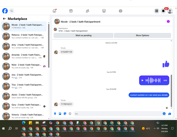Open the notifications bell icon

(x=163, y=11)
